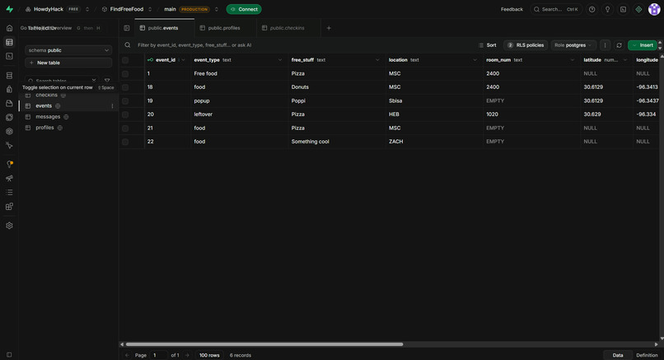This screenshot has width=664, height=360.
Task: Open the location column header dropdown
Action: (x=475, y=60)
